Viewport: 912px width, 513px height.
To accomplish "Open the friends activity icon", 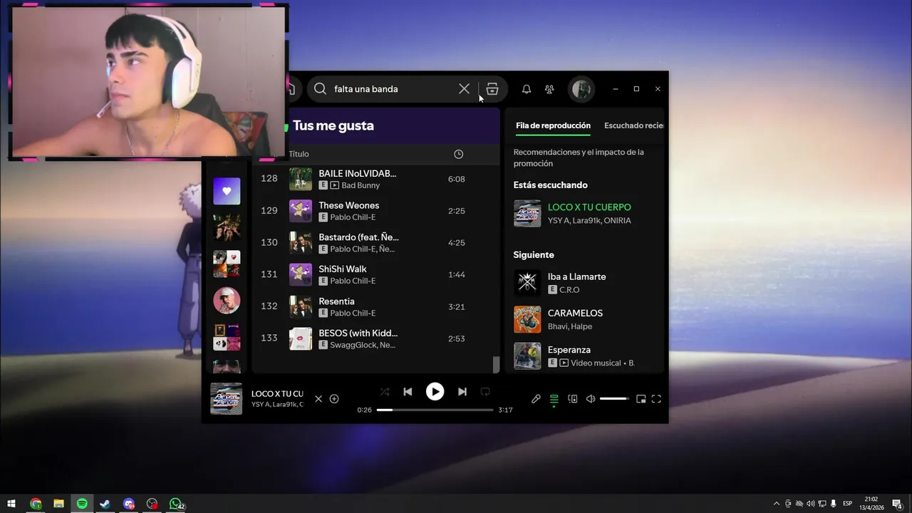I will coord(549,89).
